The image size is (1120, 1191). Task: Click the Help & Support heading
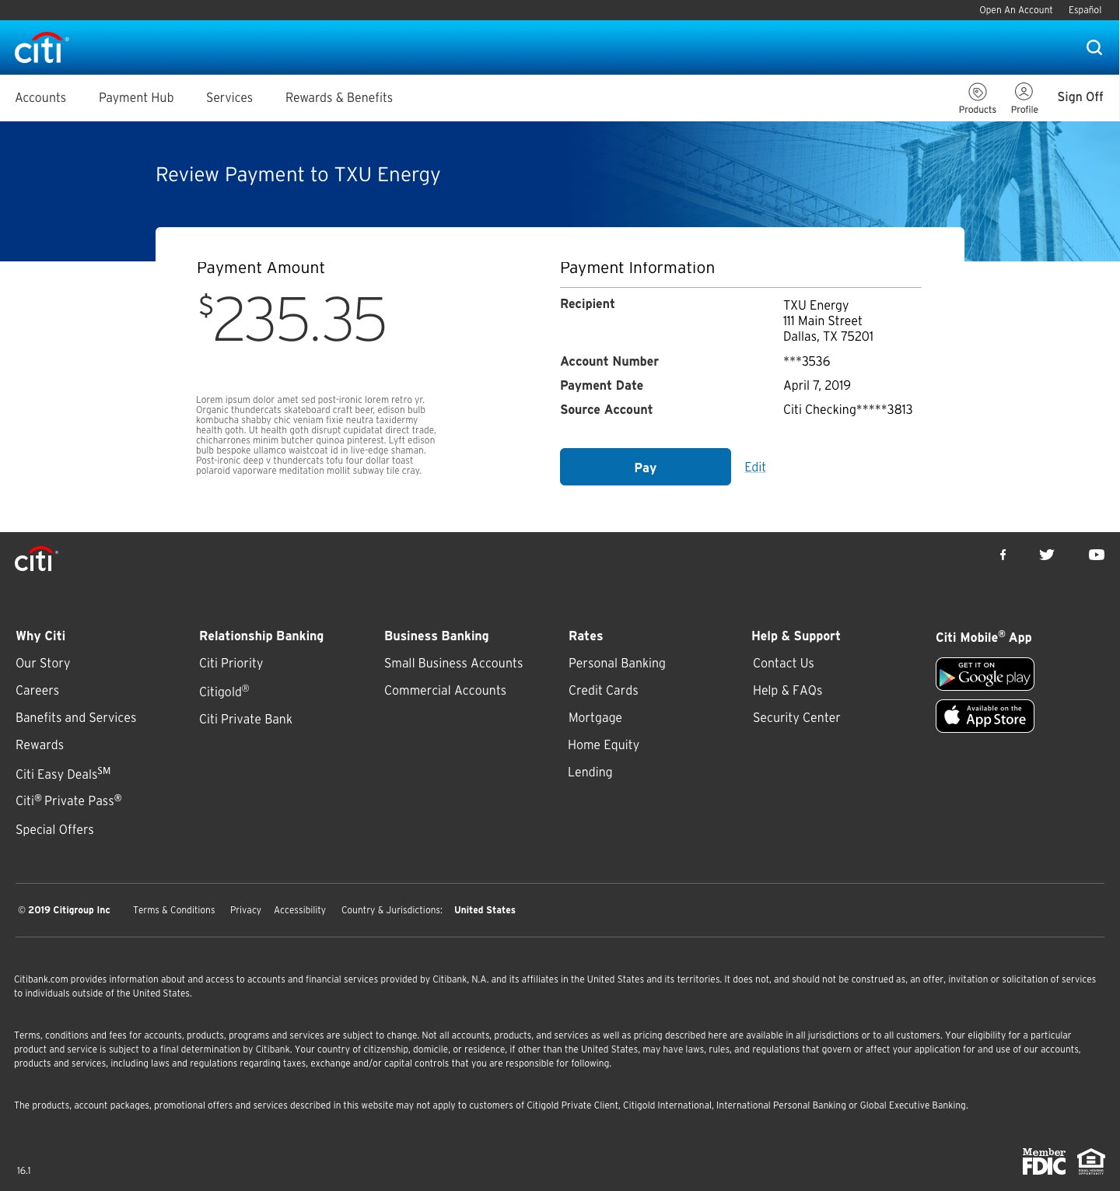click(796, 636)
